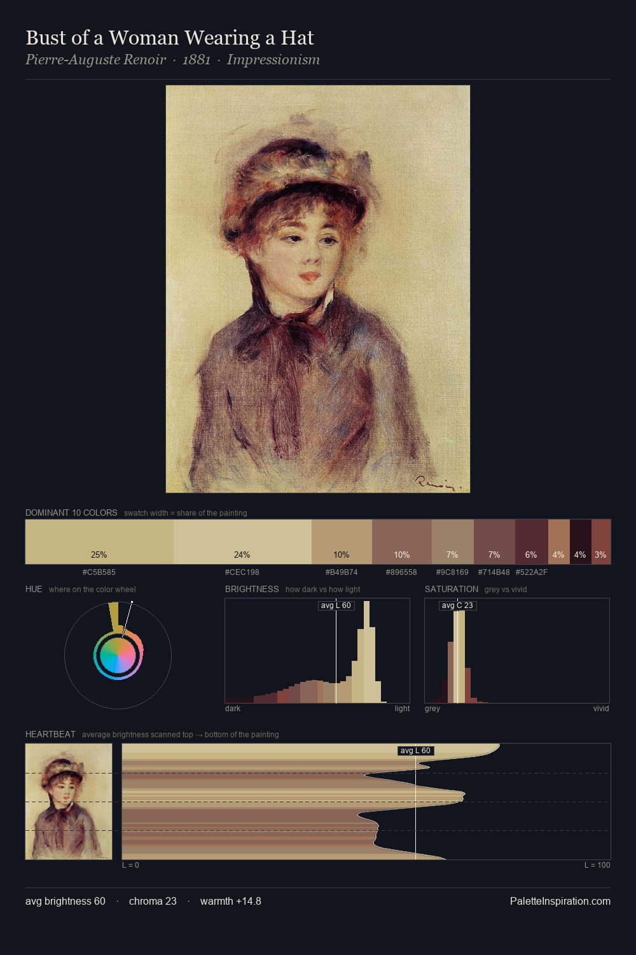This screenshot has height=955, width=636.
Task: Select the 4% near-black swatch
Action: tap(581, 542)
